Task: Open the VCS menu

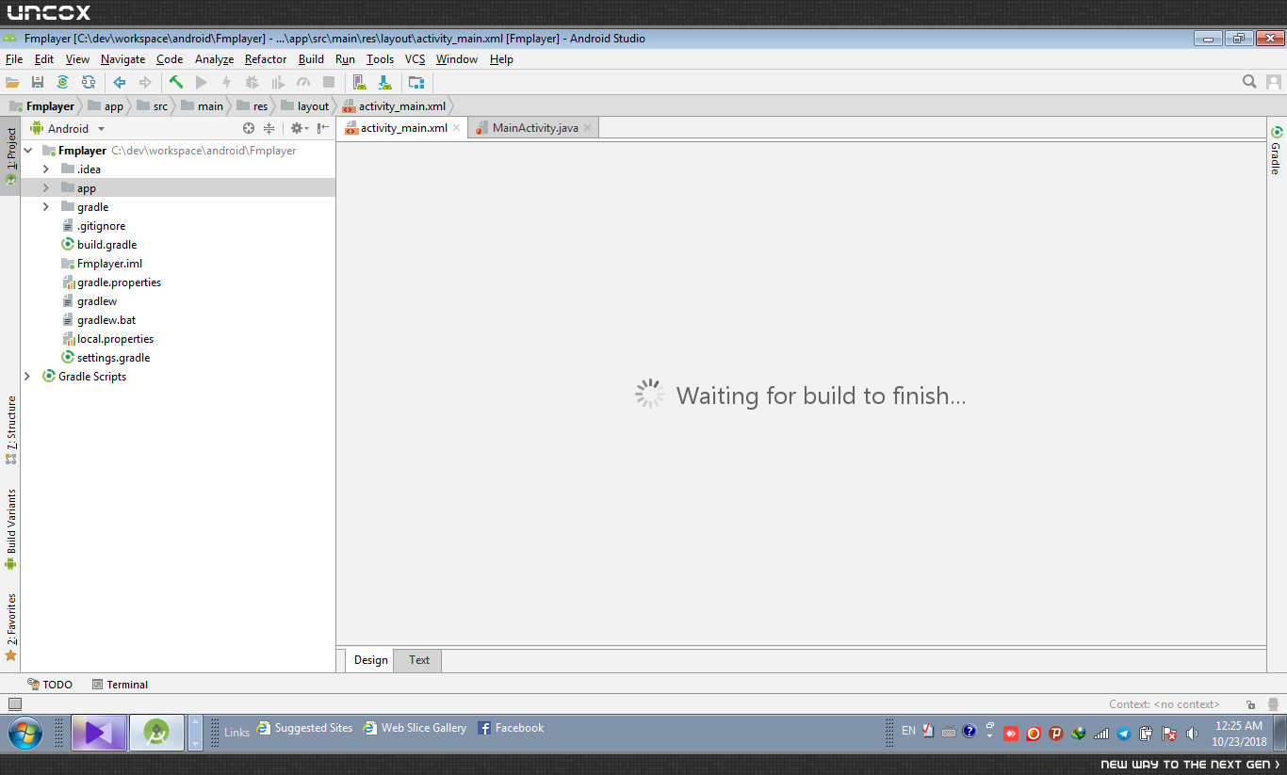Action: click(x=415, y=59)
